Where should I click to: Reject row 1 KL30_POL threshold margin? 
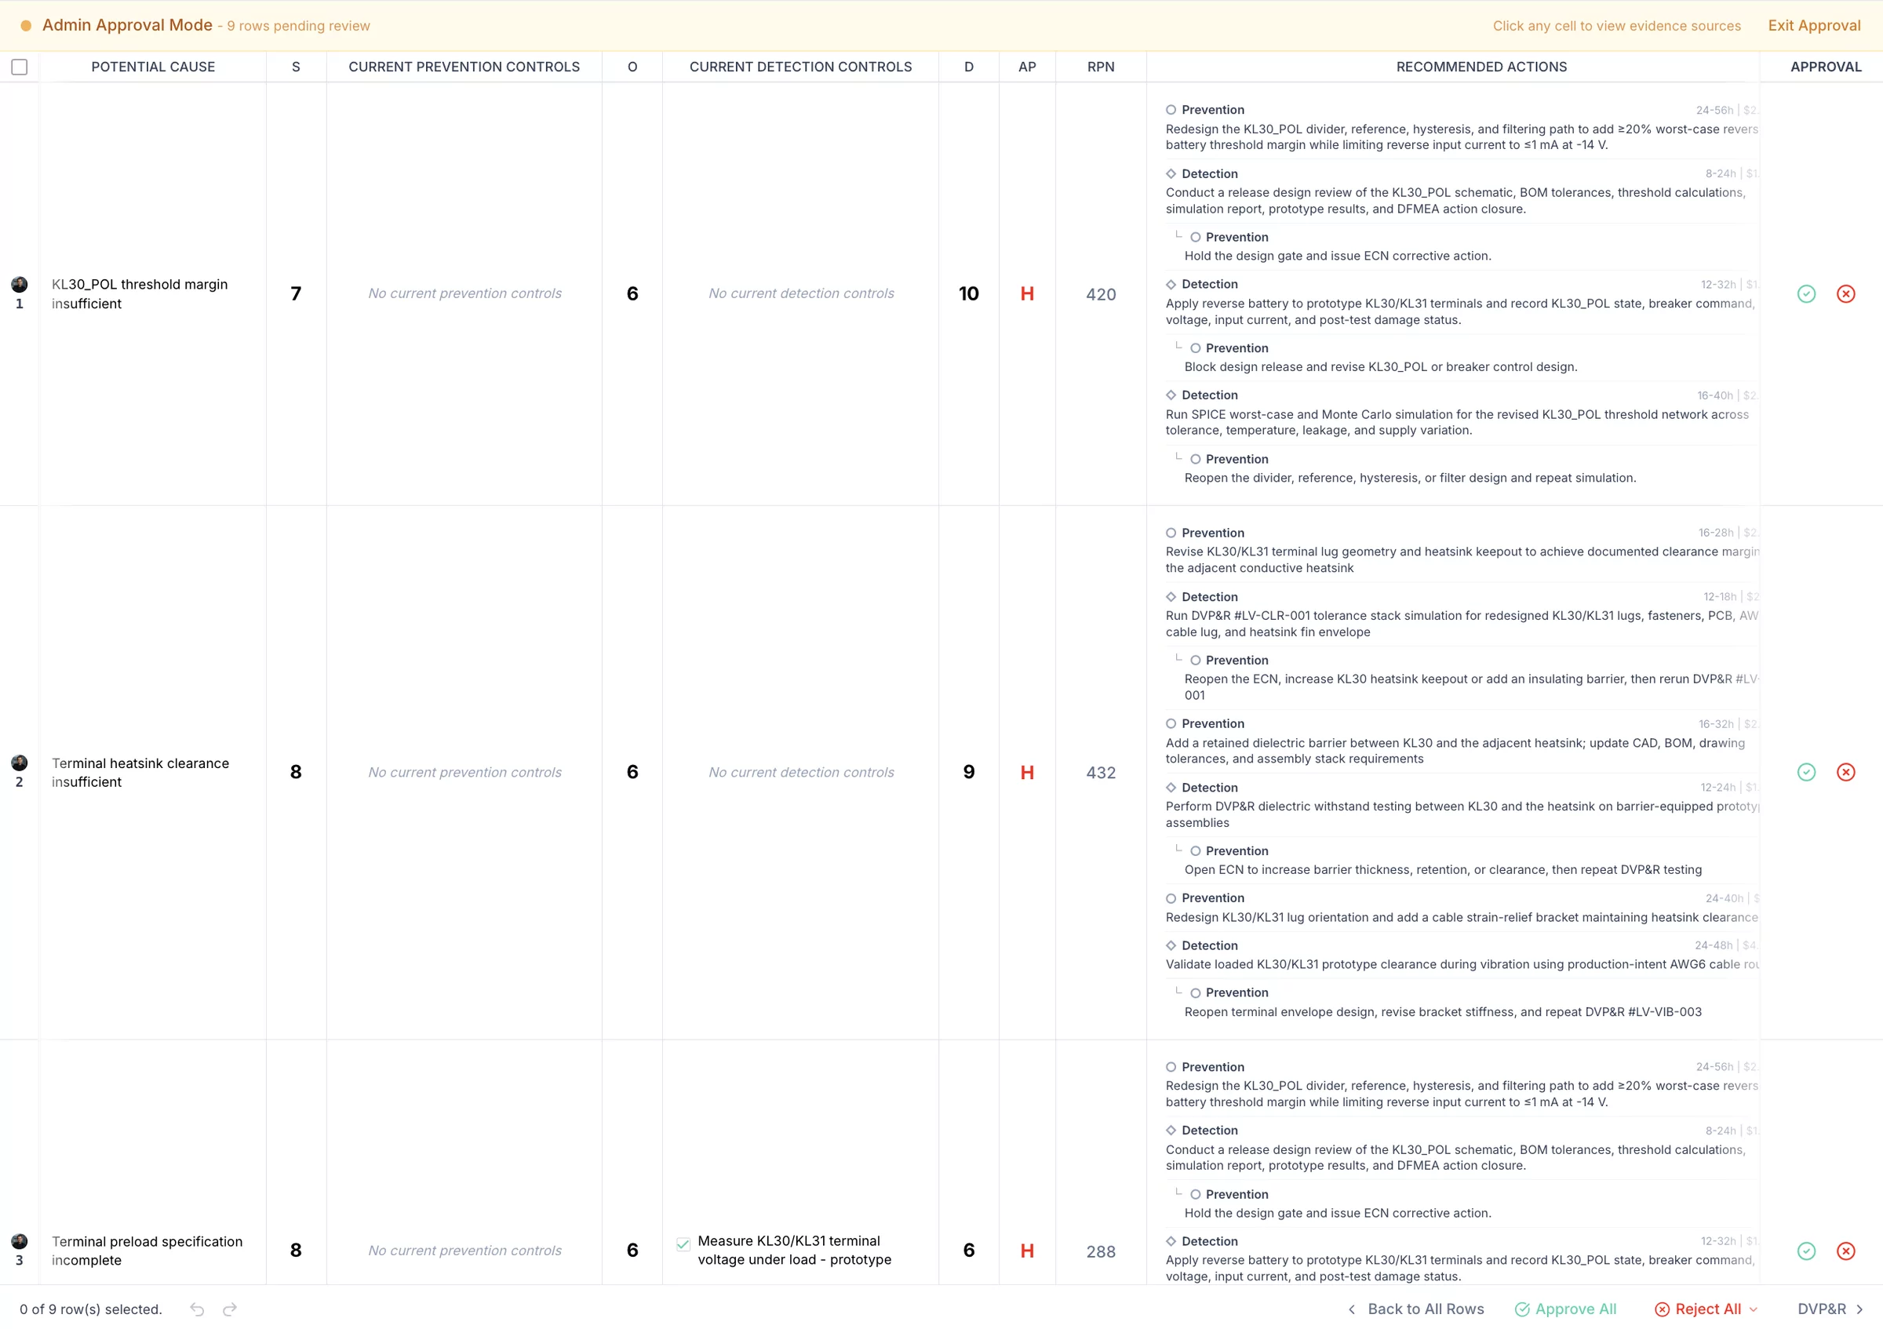pyautogui.click(x=1845, y=293)
